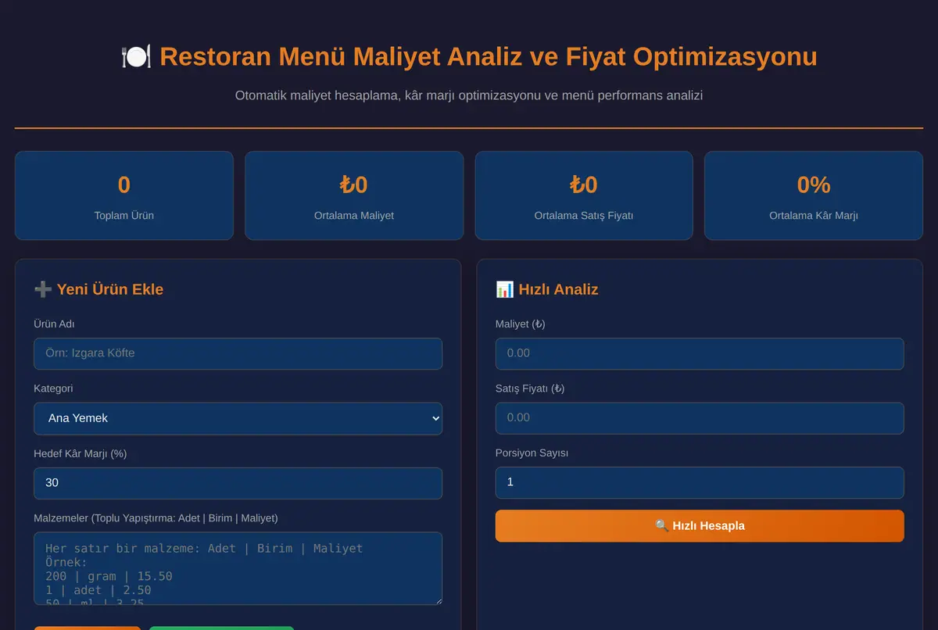Click the Malzemeler bulk paste textarea
Screen dimensions: 938x630
tap(238, 568)
